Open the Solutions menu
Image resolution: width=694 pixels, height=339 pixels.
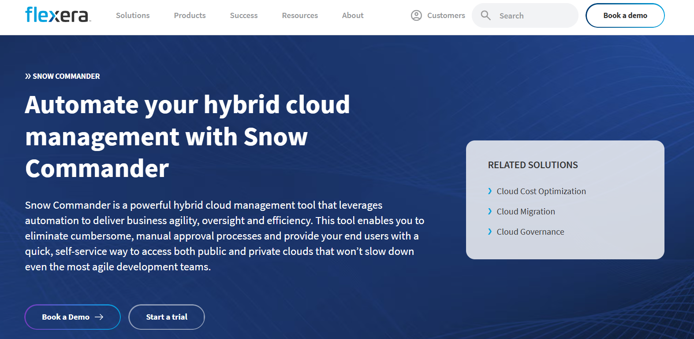pyautogui.click(x=133, y=15)
